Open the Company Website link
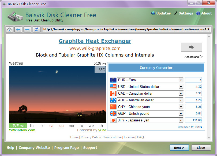The height and width of the screenshot is (156, 217). pos(34,147)
